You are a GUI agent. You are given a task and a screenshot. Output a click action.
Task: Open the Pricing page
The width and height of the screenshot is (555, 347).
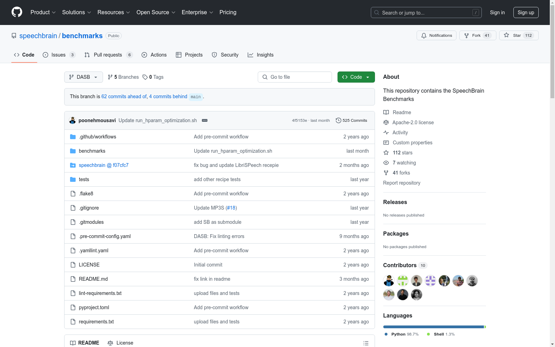tap(228, 12)
